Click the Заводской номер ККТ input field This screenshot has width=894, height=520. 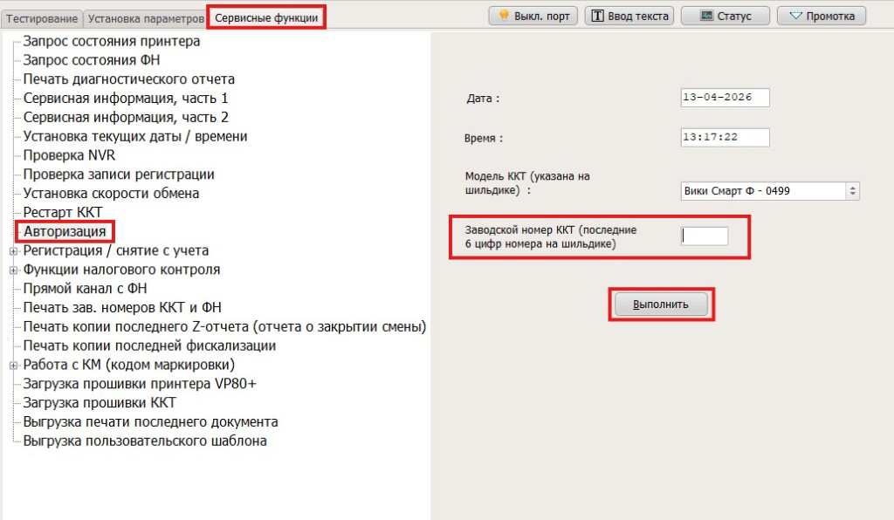704,236
